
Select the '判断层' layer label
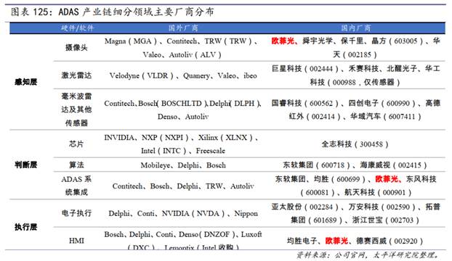pos(26,165)
